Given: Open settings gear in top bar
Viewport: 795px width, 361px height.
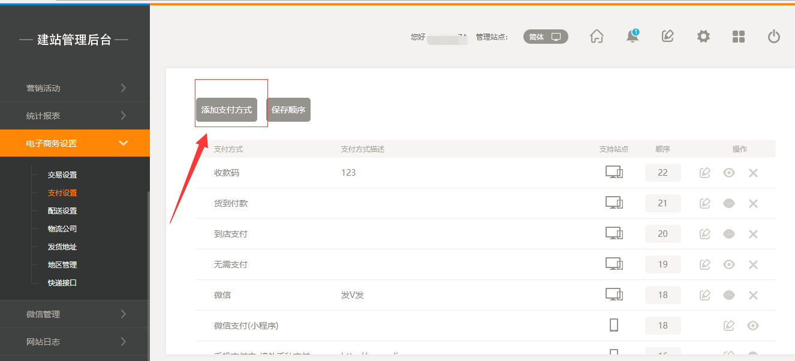Looking at the screenshot, I should (703, 37).
